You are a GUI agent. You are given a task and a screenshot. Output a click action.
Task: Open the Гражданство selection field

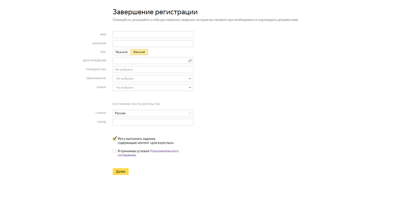click(x=153, y=69)
